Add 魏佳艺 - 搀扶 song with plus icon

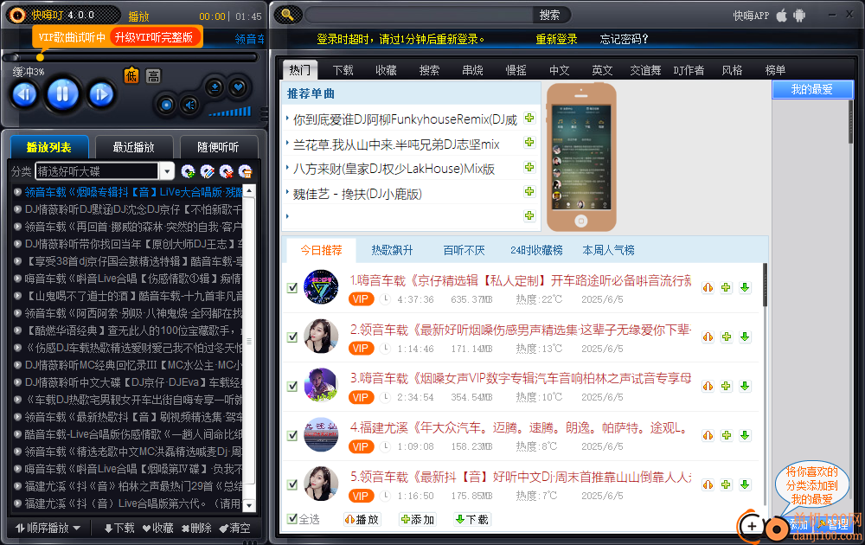529,191
